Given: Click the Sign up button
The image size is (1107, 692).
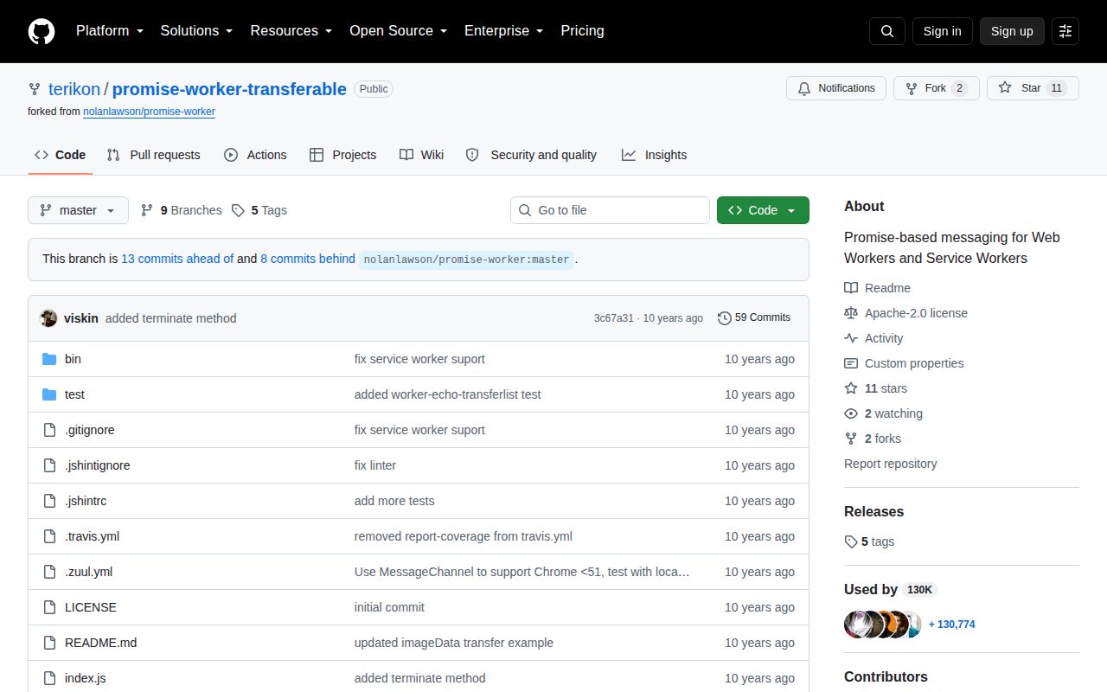Looking at the screenshot, I should 1012,31.
